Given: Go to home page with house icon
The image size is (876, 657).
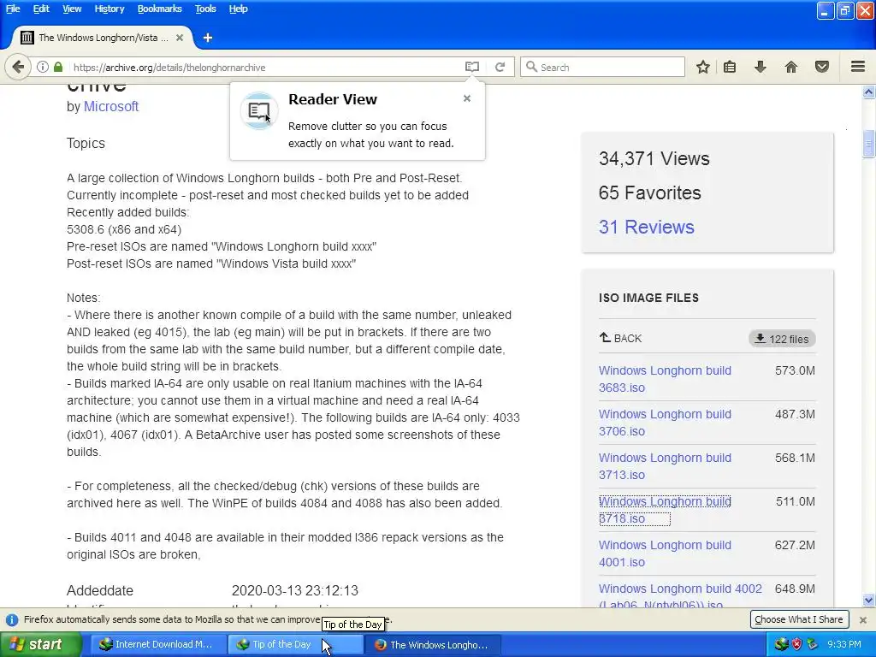Looking at the screenshot, I should point(791,67).
